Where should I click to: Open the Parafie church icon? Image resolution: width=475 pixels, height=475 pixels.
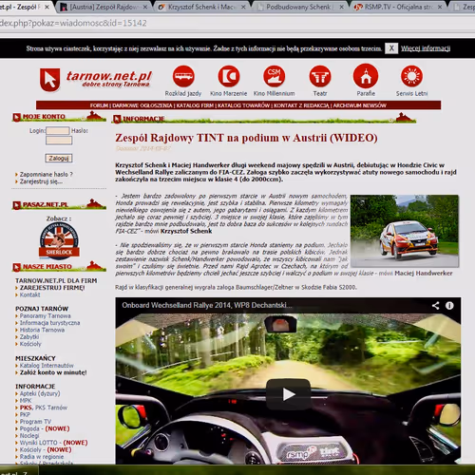(366, 76)
